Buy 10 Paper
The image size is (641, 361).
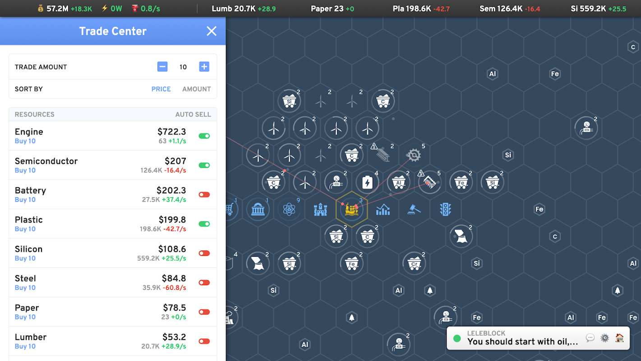pos(25,317)
